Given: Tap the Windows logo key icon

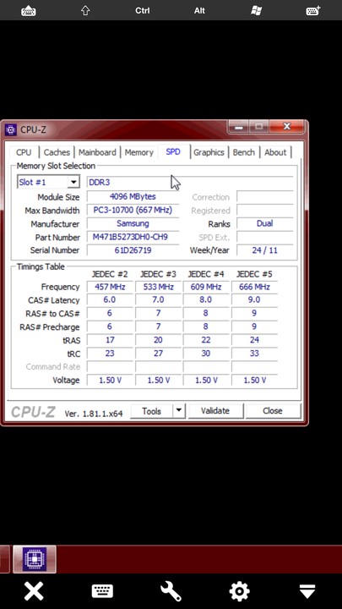Looking at the screenshot, I should [x=256, y=10].
